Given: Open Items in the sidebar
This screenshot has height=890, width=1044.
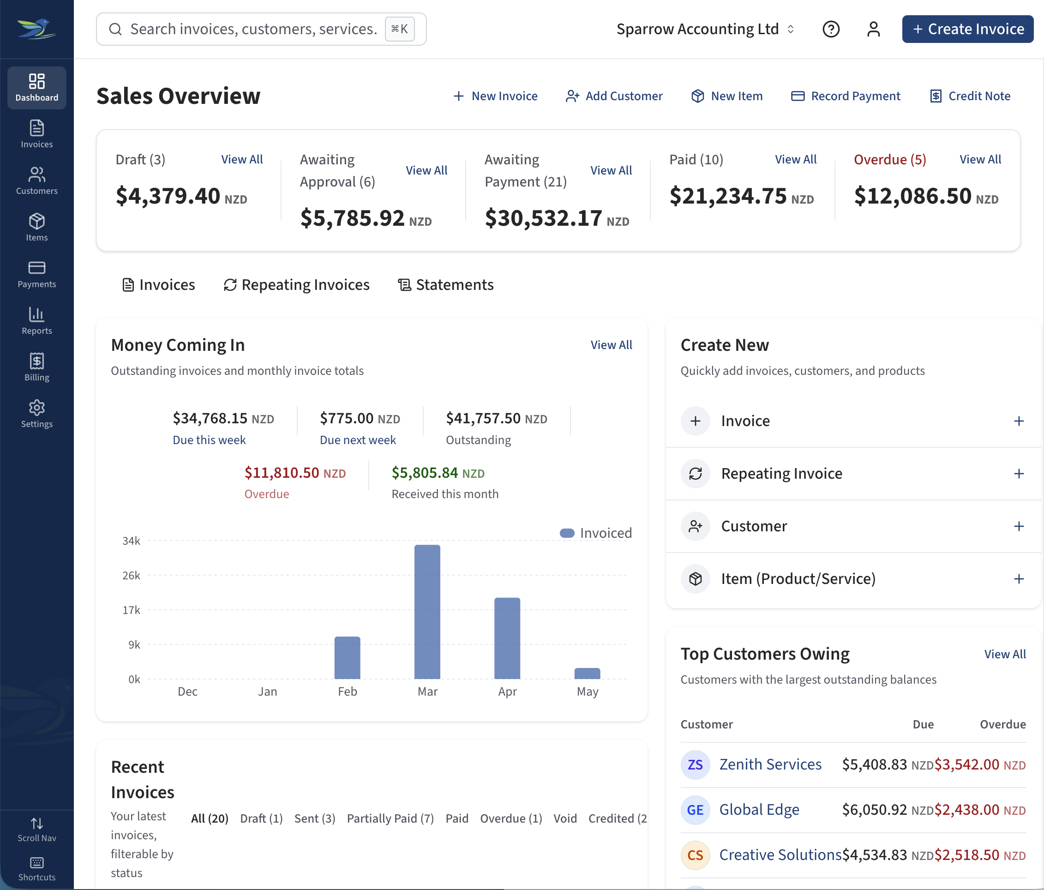Looking at the screenshot, I should coord(37,227).
